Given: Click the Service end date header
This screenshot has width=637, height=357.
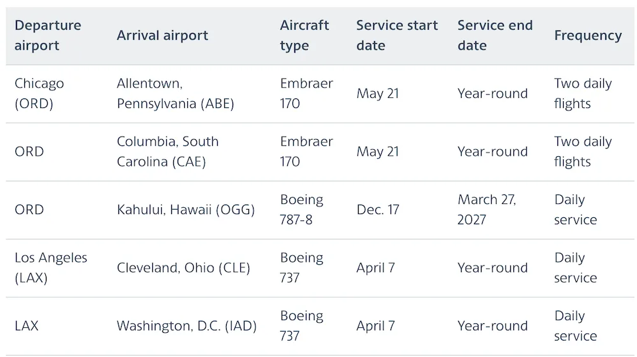Looking at the screenshot, I should pyautogui.click(x=495, y=35).
